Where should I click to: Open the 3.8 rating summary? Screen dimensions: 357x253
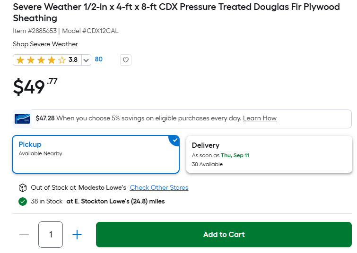click(73, 60)
